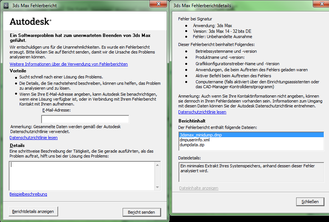
Task: Open the Beispielbeschreibung link
Action: [28, 194]
